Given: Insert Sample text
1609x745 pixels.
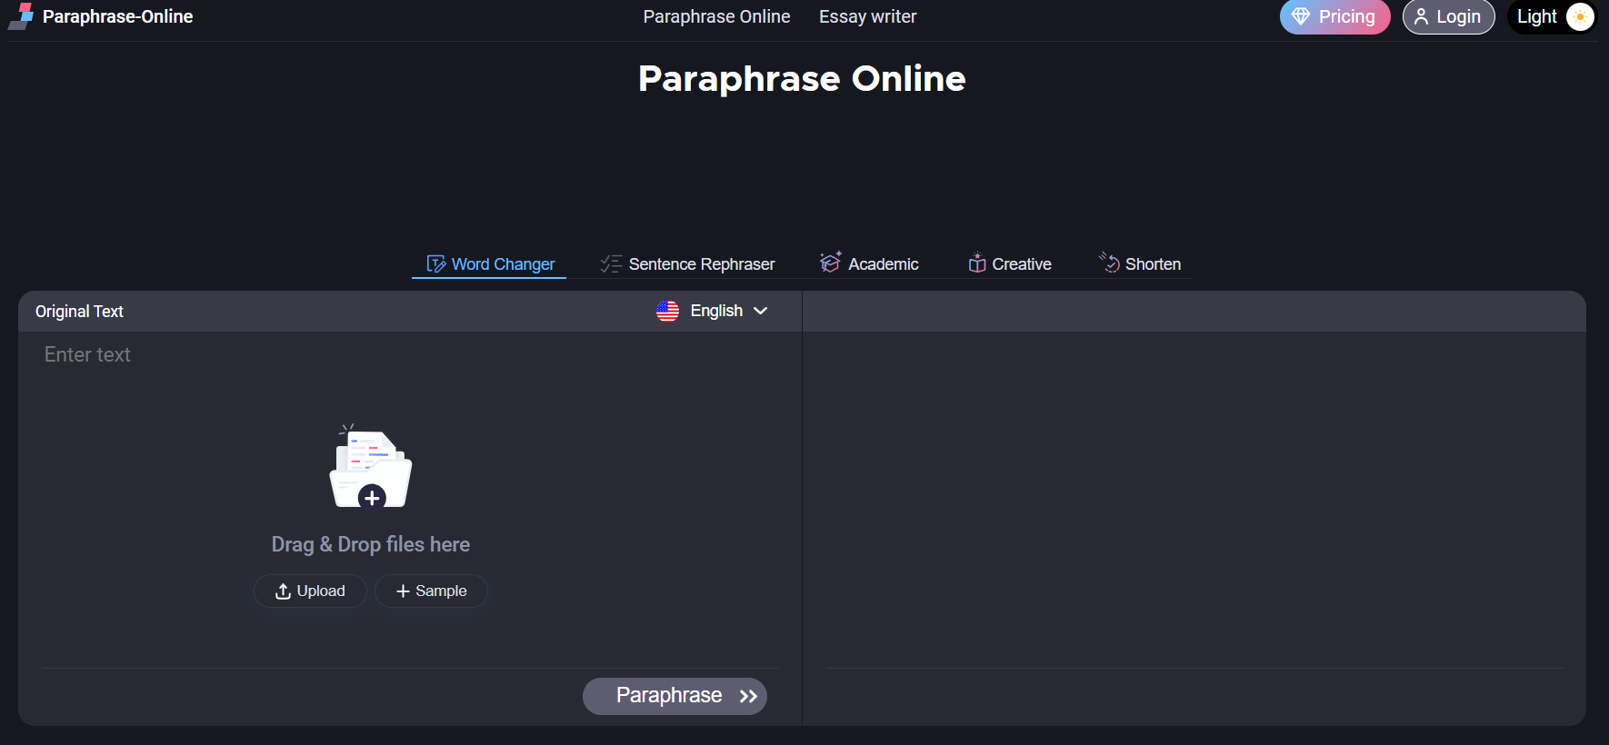Looking at the screenshot, I should [431, 591].
